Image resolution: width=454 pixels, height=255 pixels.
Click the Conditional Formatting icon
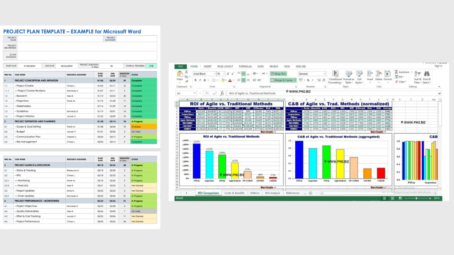click(x=335, y=74)
